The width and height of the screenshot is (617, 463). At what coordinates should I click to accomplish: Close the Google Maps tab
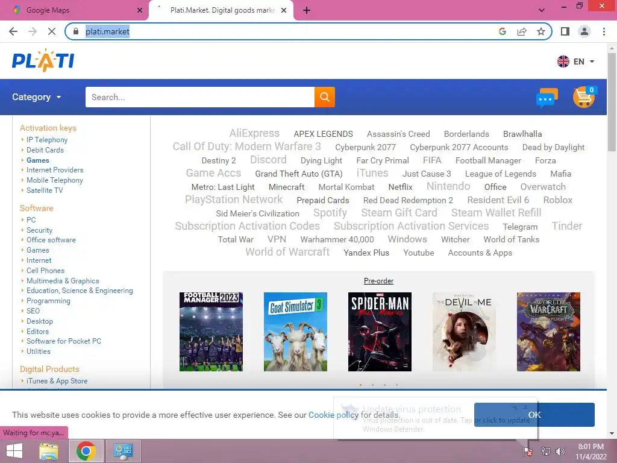click(x=140, y=11)
